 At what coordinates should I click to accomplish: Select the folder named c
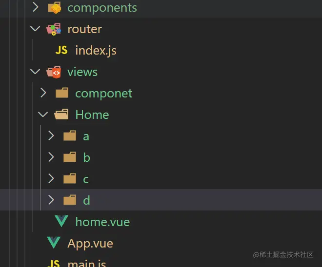(86, 179)
